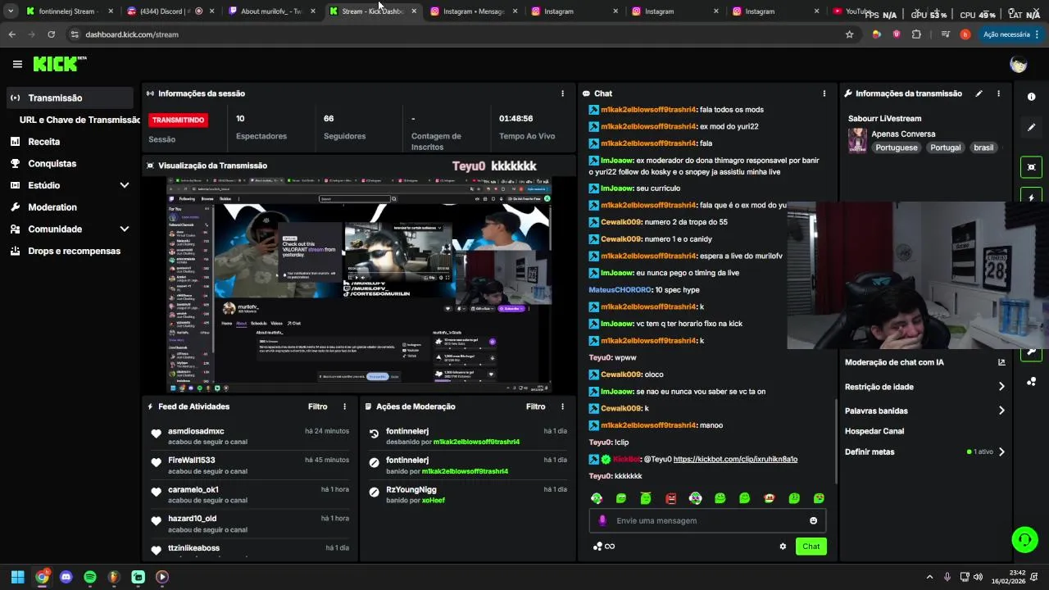Image resolution: width=1049 pixels, height=590 pixels.
Task: Bookmark this page with star icon
Action: click(849, 34)
